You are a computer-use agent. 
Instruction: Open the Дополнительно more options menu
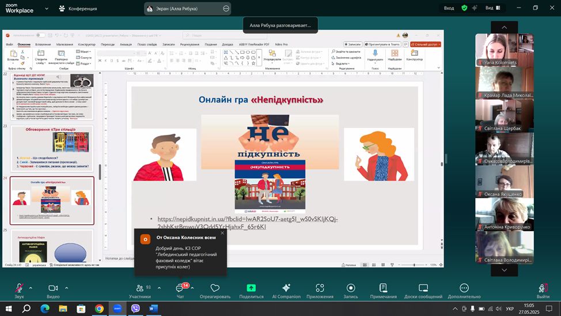(464, 288)
